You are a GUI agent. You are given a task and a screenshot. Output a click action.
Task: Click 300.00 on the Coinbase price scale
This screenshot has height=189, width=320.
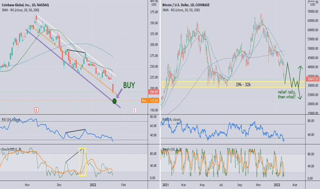(x=154, y=45)
